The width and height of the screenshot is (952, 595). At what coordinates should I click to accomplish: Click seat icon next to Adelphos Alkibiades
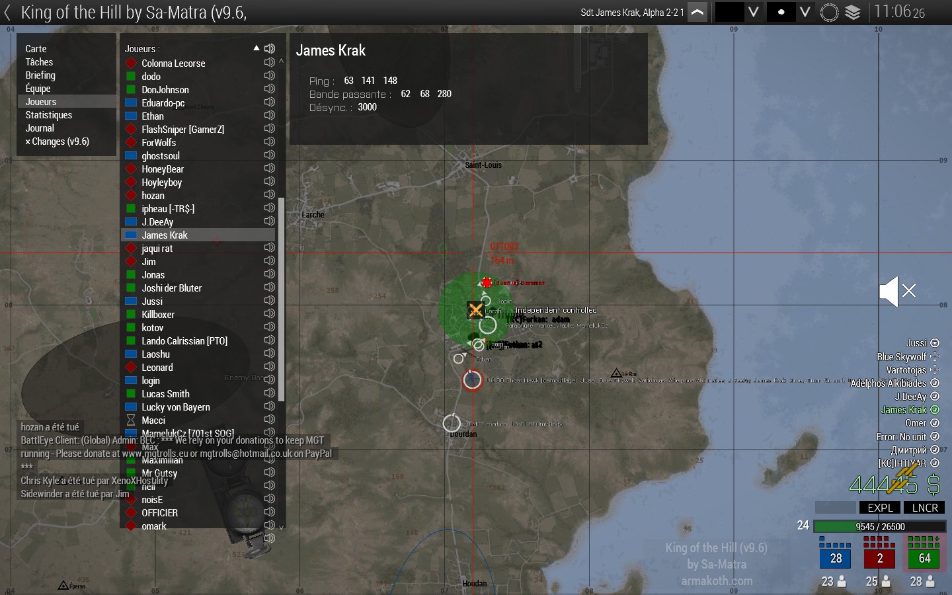(935, 383)
